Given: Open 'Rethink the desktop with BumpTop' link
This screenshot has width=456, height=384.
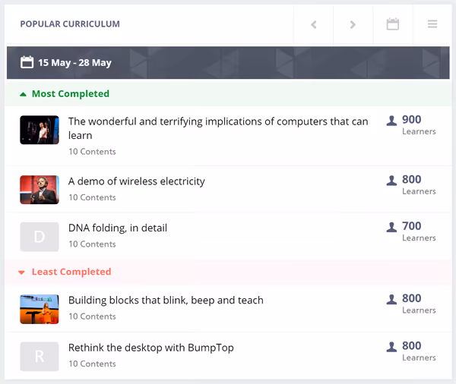Looking at the screenshot, I should 151,348.
